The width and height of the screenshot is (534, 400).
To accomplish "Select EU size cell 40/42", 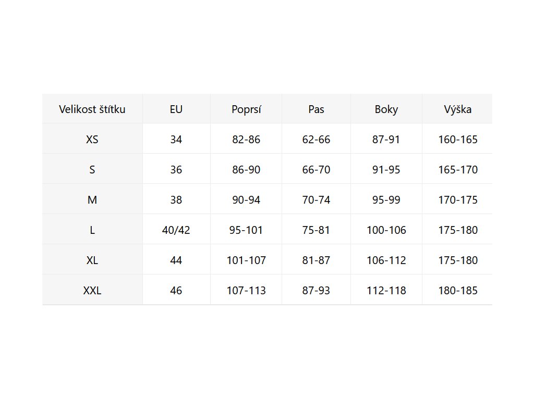I will coord(176,230).
